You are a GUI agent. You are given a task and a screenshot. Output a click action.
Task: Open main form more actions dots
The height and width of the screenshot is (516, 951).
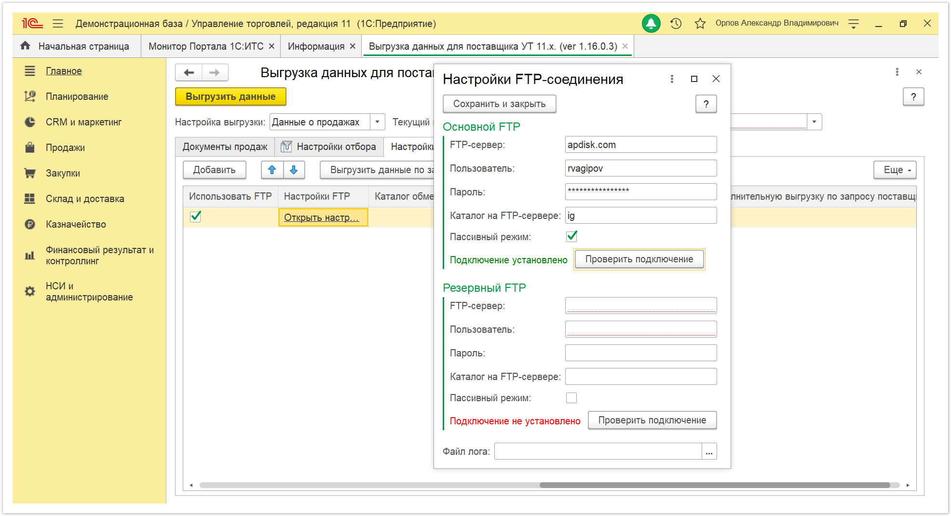897,72
